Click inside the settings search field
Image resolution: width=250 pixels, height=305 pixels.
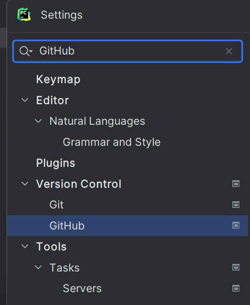(x=128, y=51)
